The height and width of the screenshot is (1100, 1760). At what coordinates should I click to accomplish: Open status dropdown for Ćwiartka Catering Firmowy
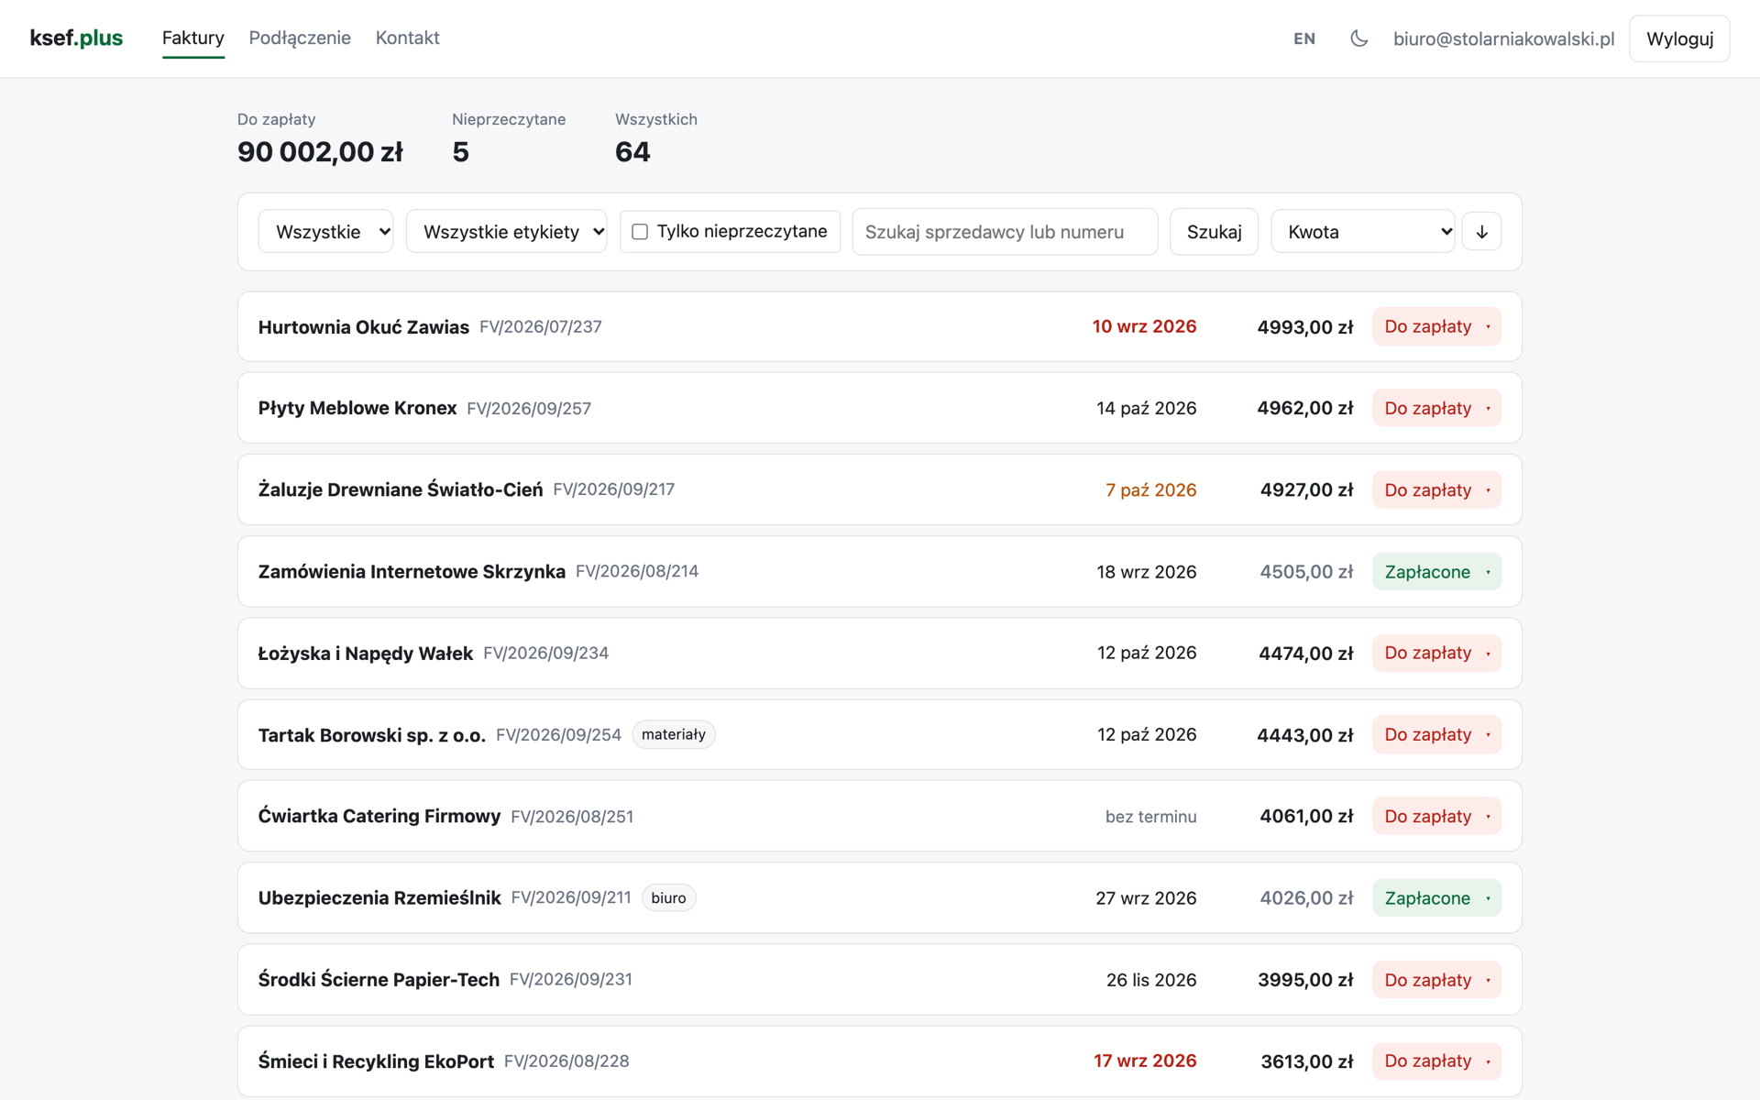(x=1436, y=817)
